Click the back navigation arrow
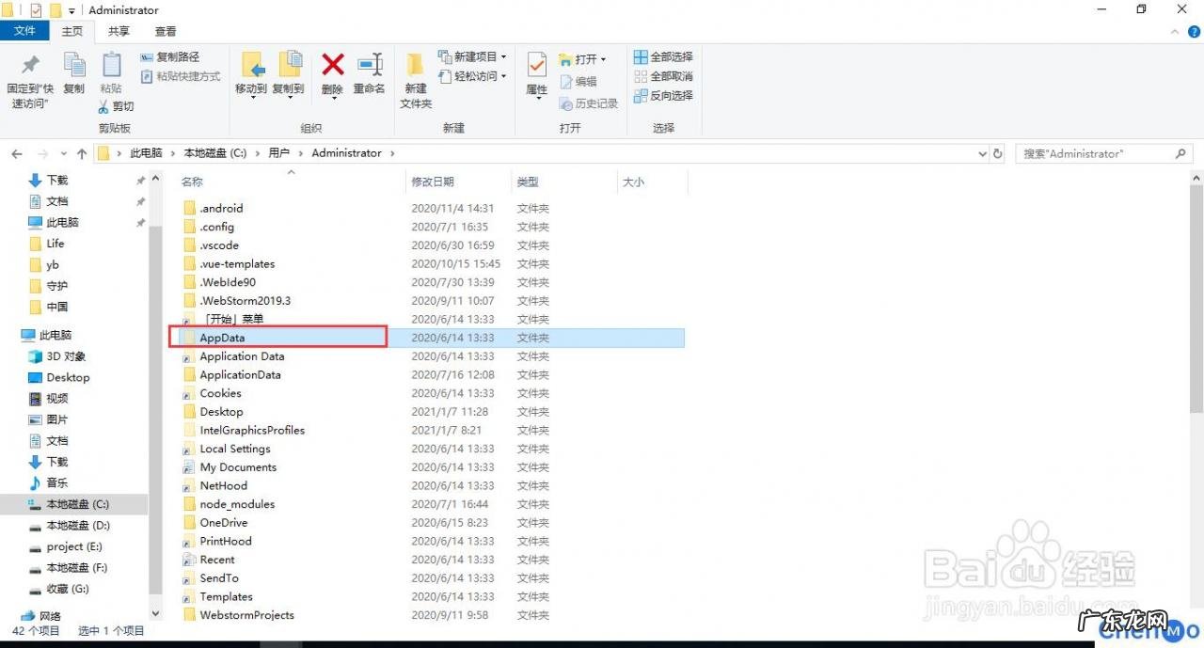The width and height of the screenshot is (1204, 648). pyautogui.click(x=16, y=152)
